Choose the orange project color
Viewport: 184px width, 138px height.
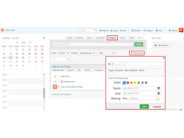[131, 83]
